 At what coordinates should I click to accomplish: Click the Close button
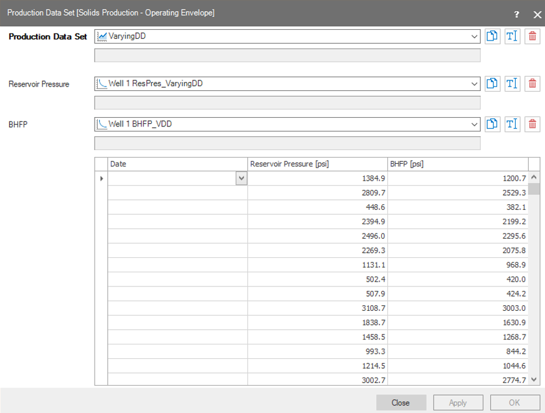(400, 402)
